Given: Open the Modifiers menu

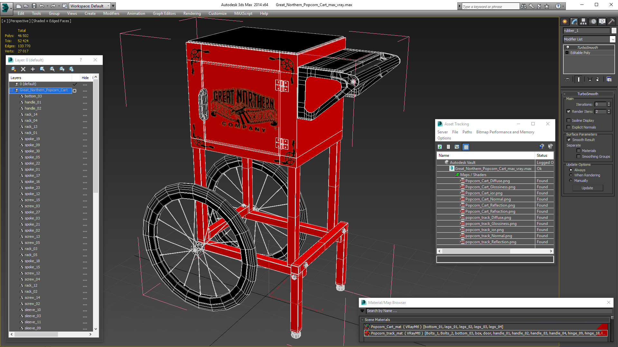Looking at the screenshot, I should [x=111, y=13].
